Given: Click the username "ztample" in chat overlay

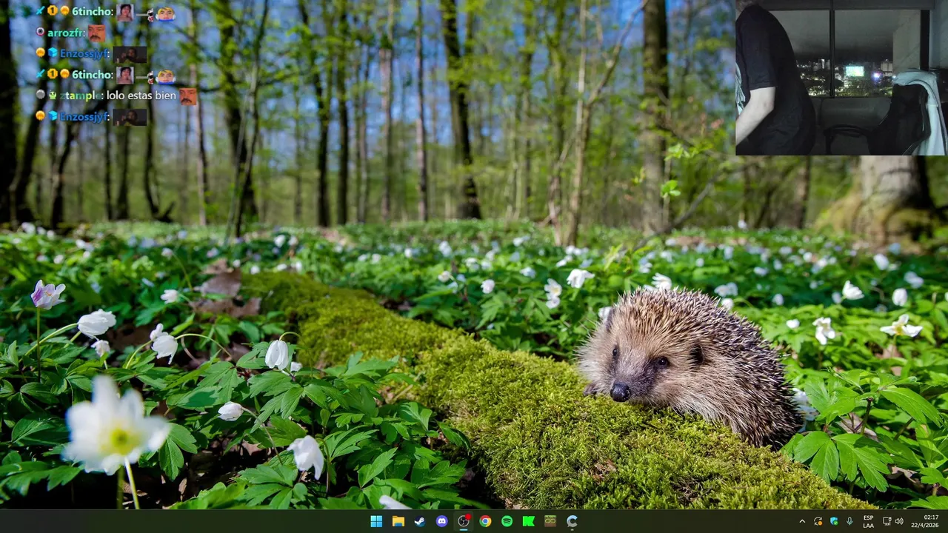Looking at the screenshot, I should [x=81, y=95].
